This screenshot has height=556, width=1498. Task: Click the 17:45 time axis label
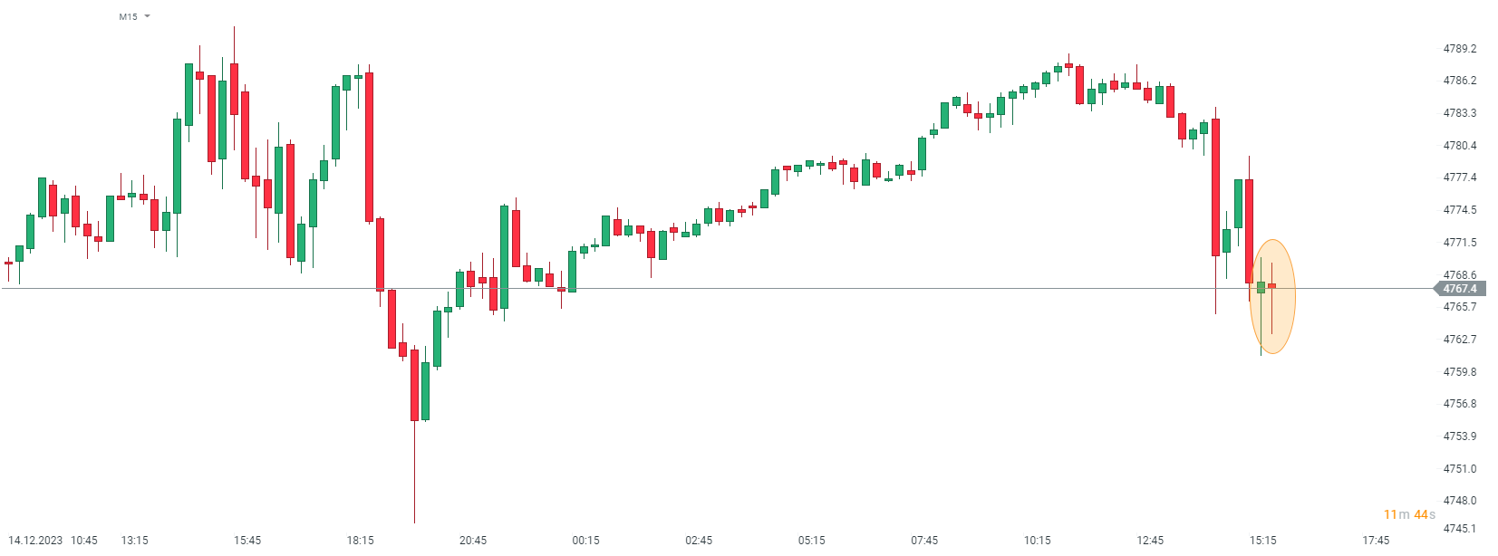[x=1376, y=541]
